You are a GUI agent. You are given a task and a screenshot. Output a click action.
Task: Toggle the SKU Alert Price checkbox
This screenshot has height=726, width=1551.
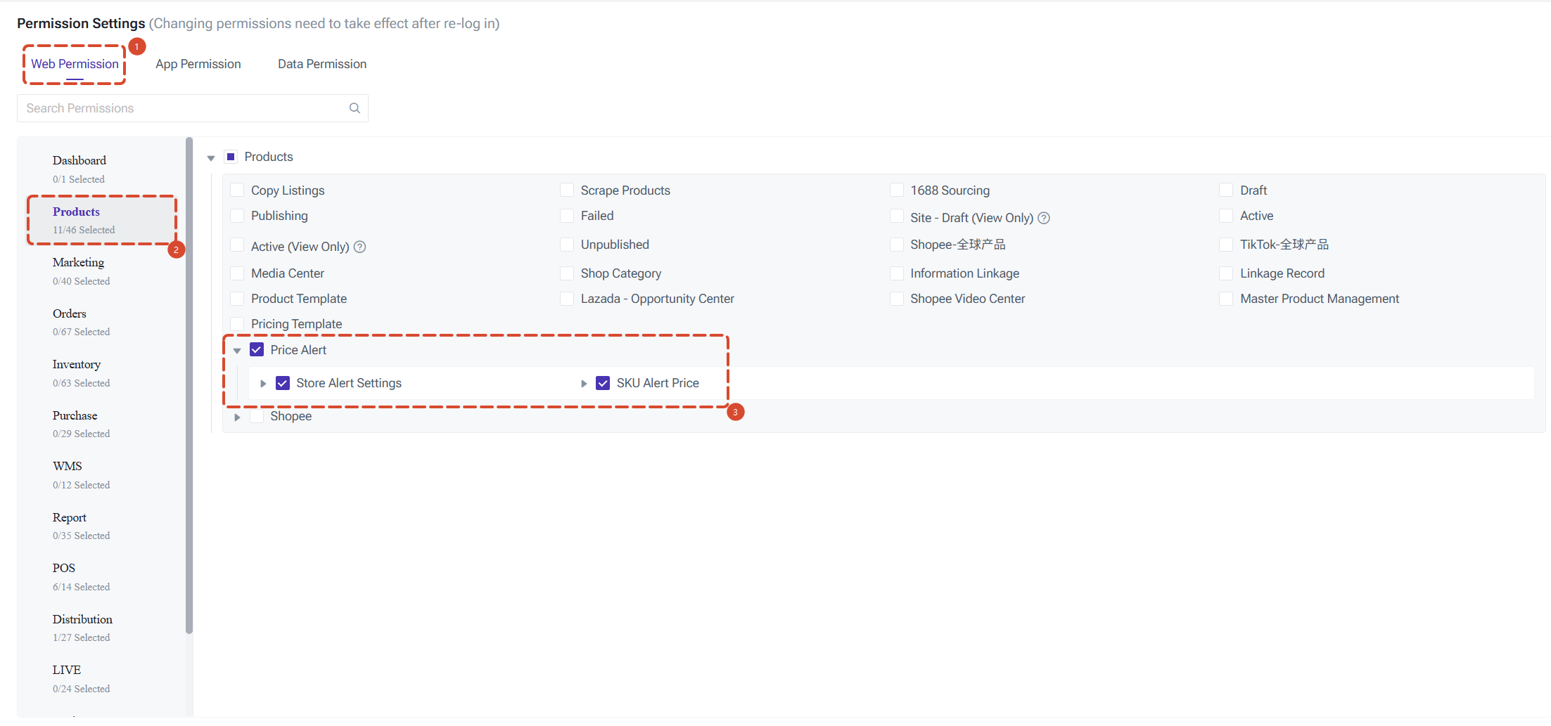pyautogui.click(x=603, y=383)
